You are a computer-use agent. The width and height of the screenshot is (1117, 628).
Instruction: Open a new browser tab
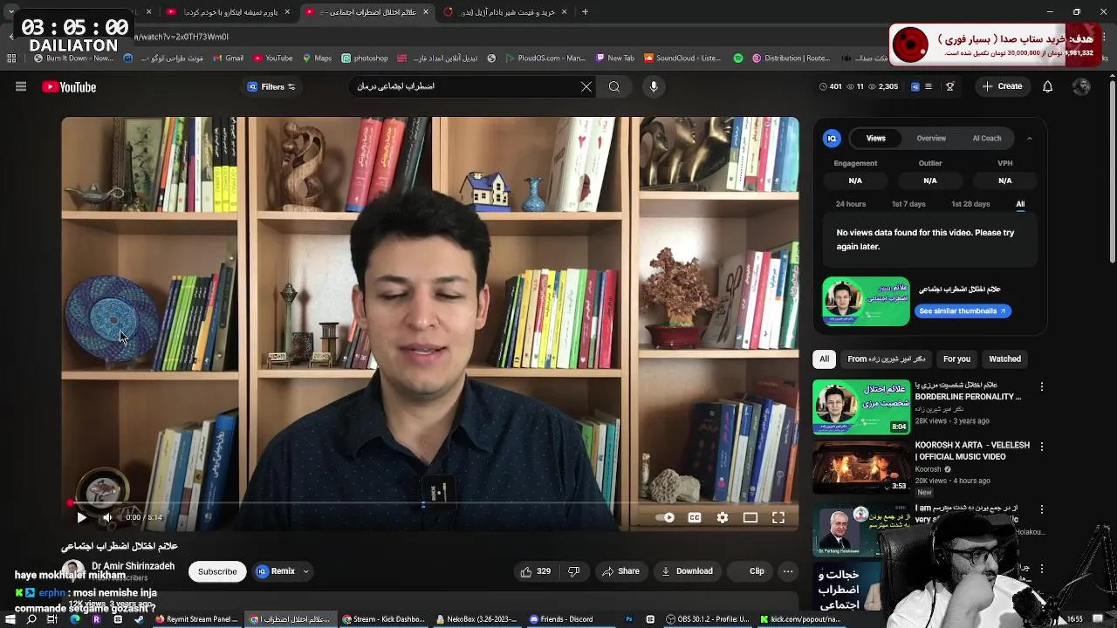585,12
